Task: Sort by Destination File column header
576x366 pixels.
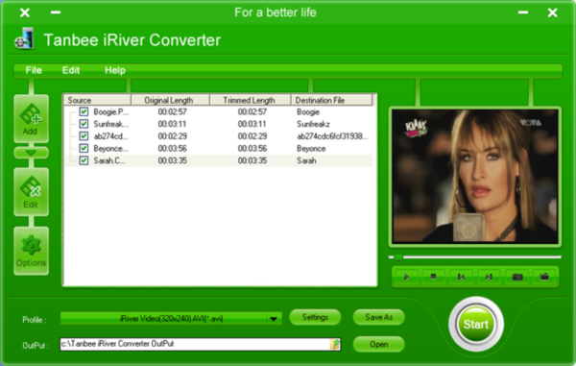Action: (332, 100)
